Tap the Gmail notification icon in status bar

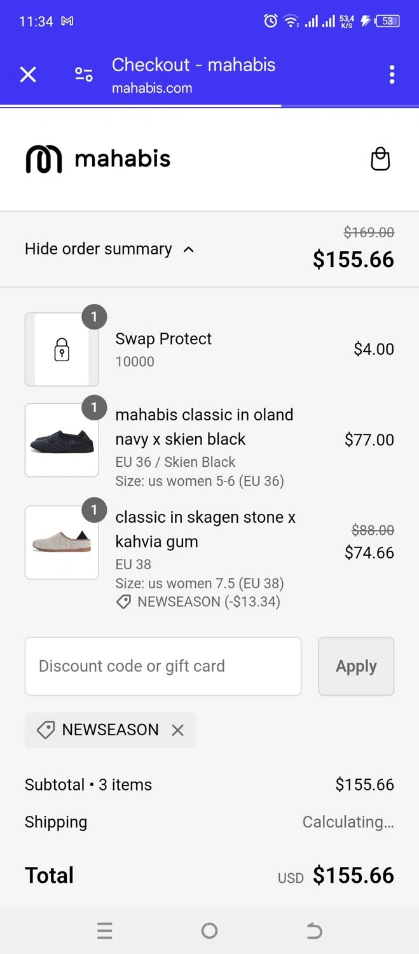[x=67, y=21]
